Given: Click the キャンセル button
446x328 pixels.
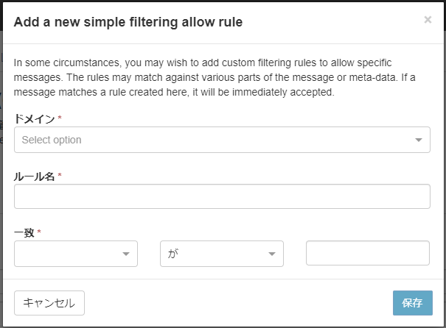Looking at the screenshot, I should click(49, 303).
